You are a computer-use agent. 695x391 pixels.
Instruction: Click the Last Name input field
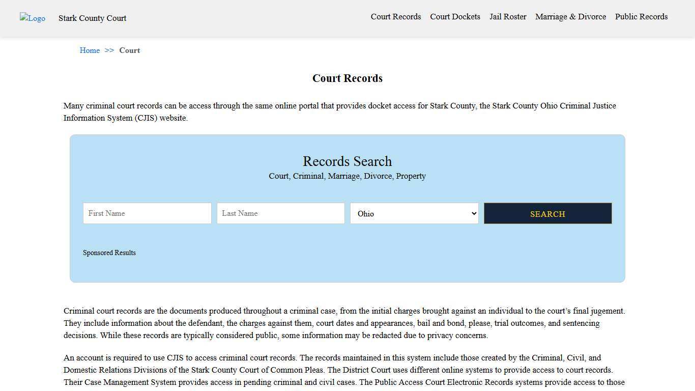pyautogui.click(x=280, y=213)
